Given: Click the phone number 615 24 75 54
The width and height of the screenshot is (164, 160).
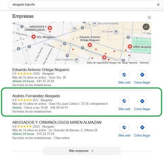Looking at the screenshot, I should [x=45, y=134].
